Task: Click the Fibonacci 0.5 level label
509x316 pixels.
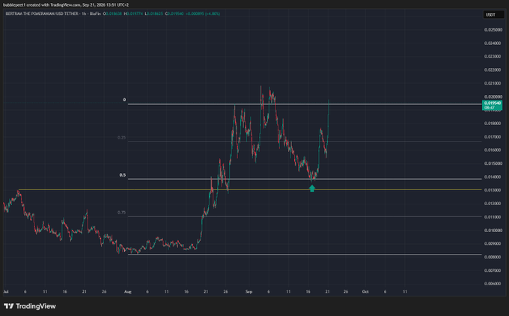Action: 122,175
